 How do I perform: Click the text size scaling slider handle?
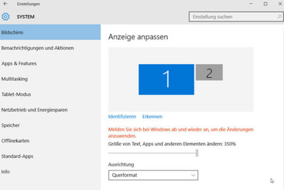(x=197, y=153)
